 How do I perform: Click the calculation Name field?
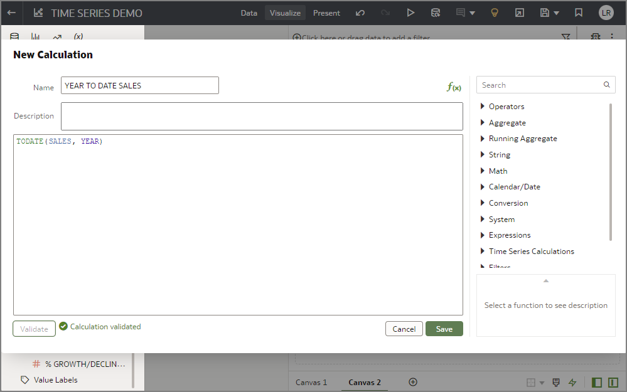[x=139, y=85]
